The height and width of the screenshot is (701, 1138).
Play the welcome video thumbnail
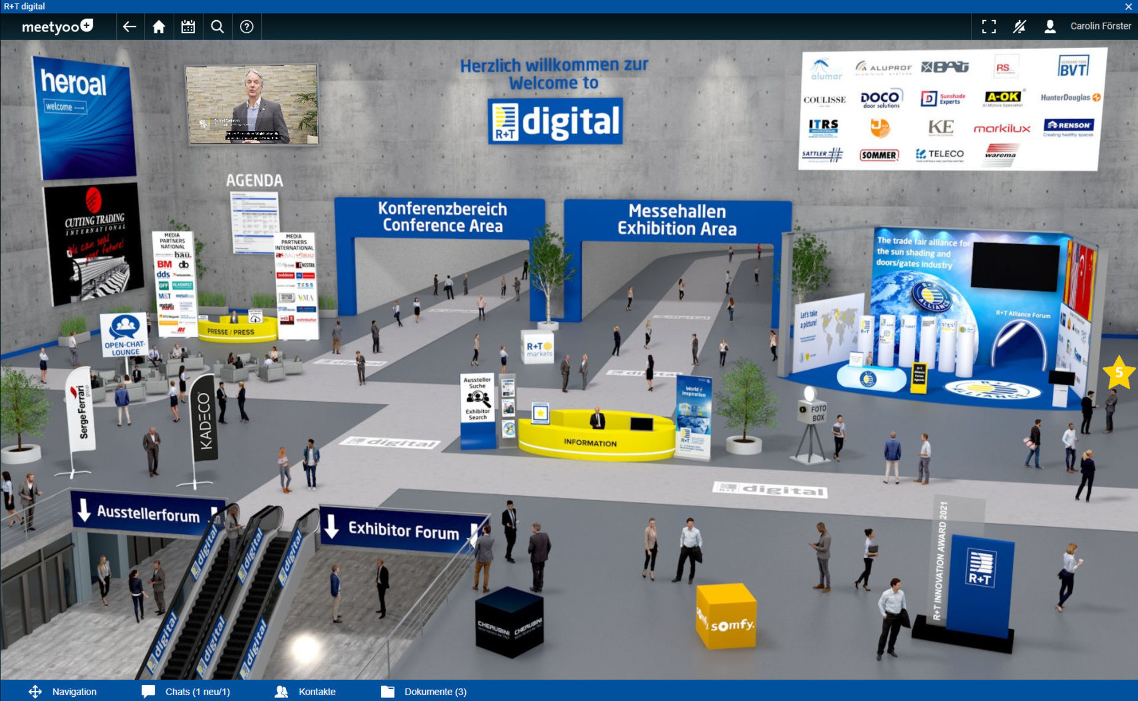pyautogui.click(x=252, y=105)
